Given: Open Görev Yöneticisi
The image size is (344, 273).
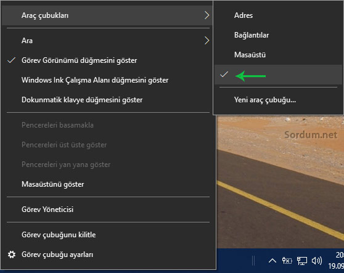Looking at the screenshot, I should 107,210.
